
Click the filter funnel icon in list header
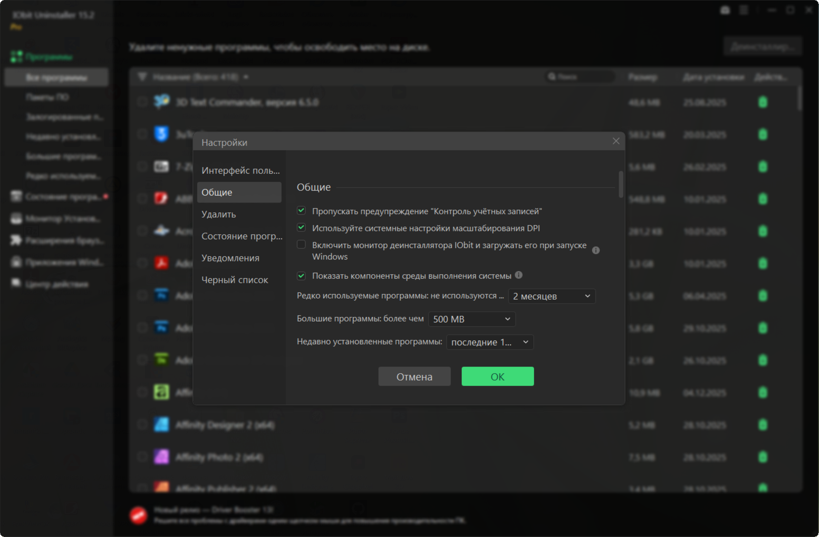pyautogui.click(x=142, y=77)
